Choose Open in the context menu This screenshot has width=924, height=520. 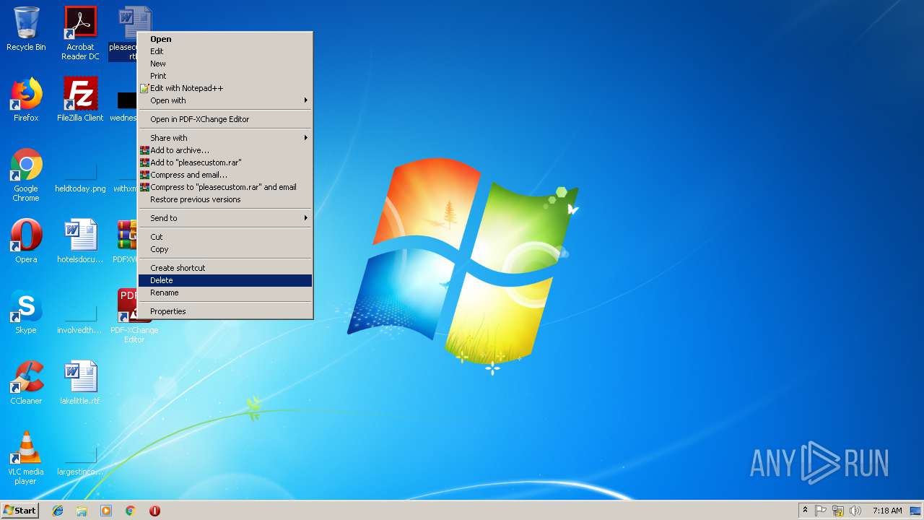pos(225,39)
